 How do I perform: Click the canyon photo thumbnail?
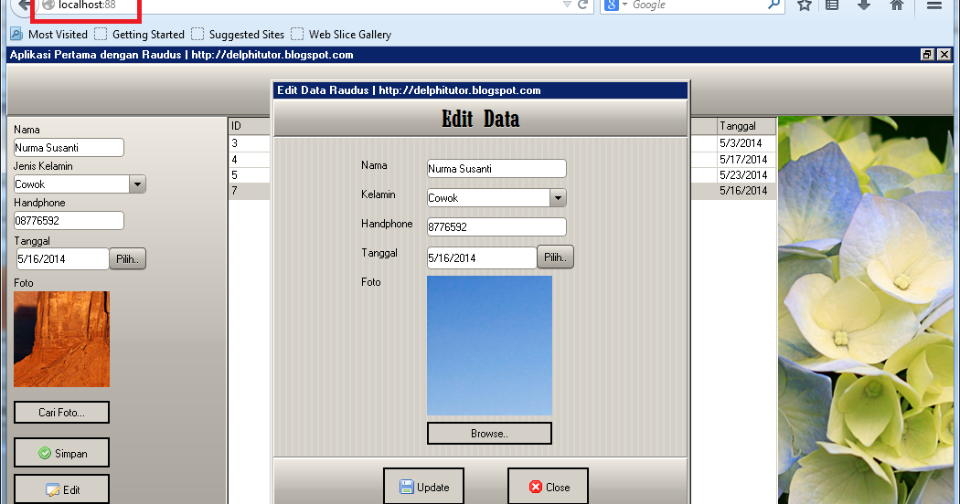click(62, 339)
